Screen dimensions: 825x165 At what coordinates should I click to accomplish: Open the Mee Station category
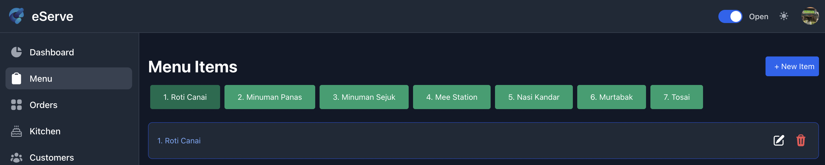pos(452,97)
